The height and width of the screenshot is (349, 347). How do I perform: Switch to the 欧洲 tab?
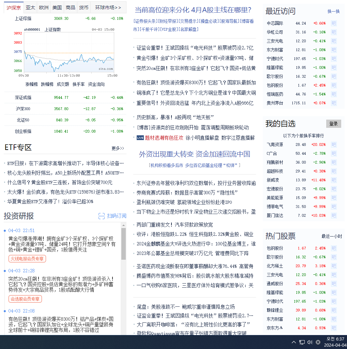tap(44, 8)
